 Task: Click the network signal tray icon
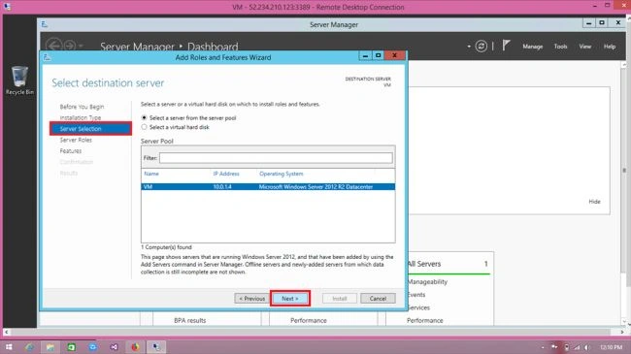tap(577, 347)
